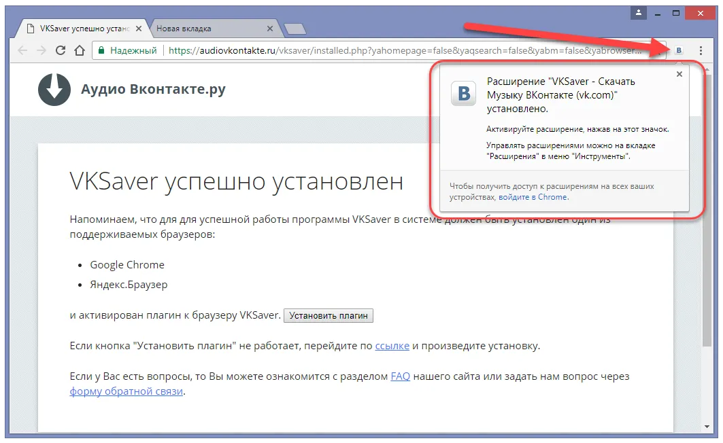Click the green secure lock icon
Viewport: 723px width, 443px height.
tap(101, 50)
